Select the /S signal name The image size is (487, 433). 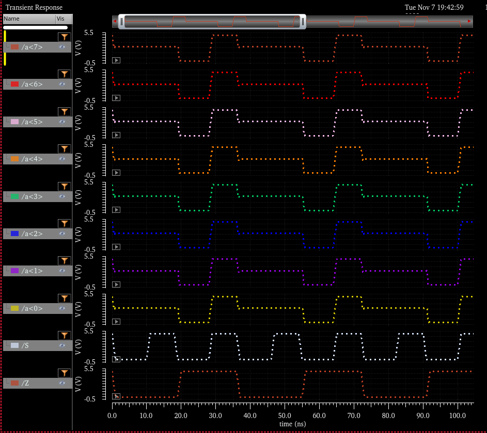click(25, 345)
